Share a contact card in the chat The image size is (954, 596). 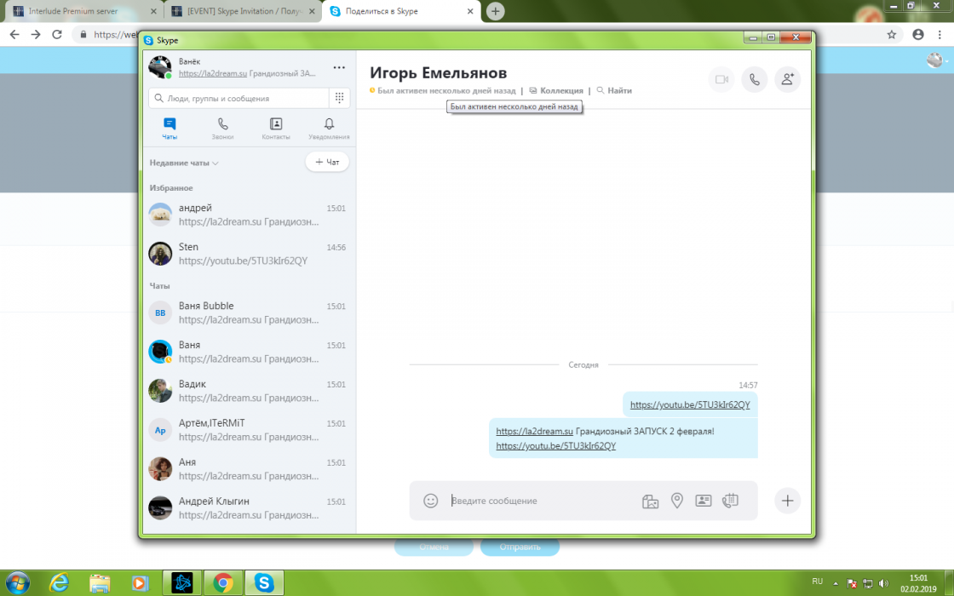point(703,501)
